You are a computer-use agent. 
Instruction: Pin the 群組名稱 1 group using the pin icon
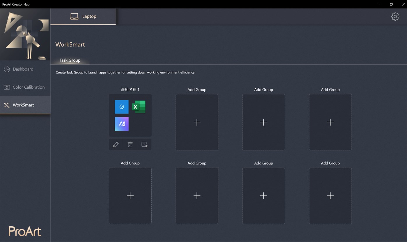coord(144,144)
